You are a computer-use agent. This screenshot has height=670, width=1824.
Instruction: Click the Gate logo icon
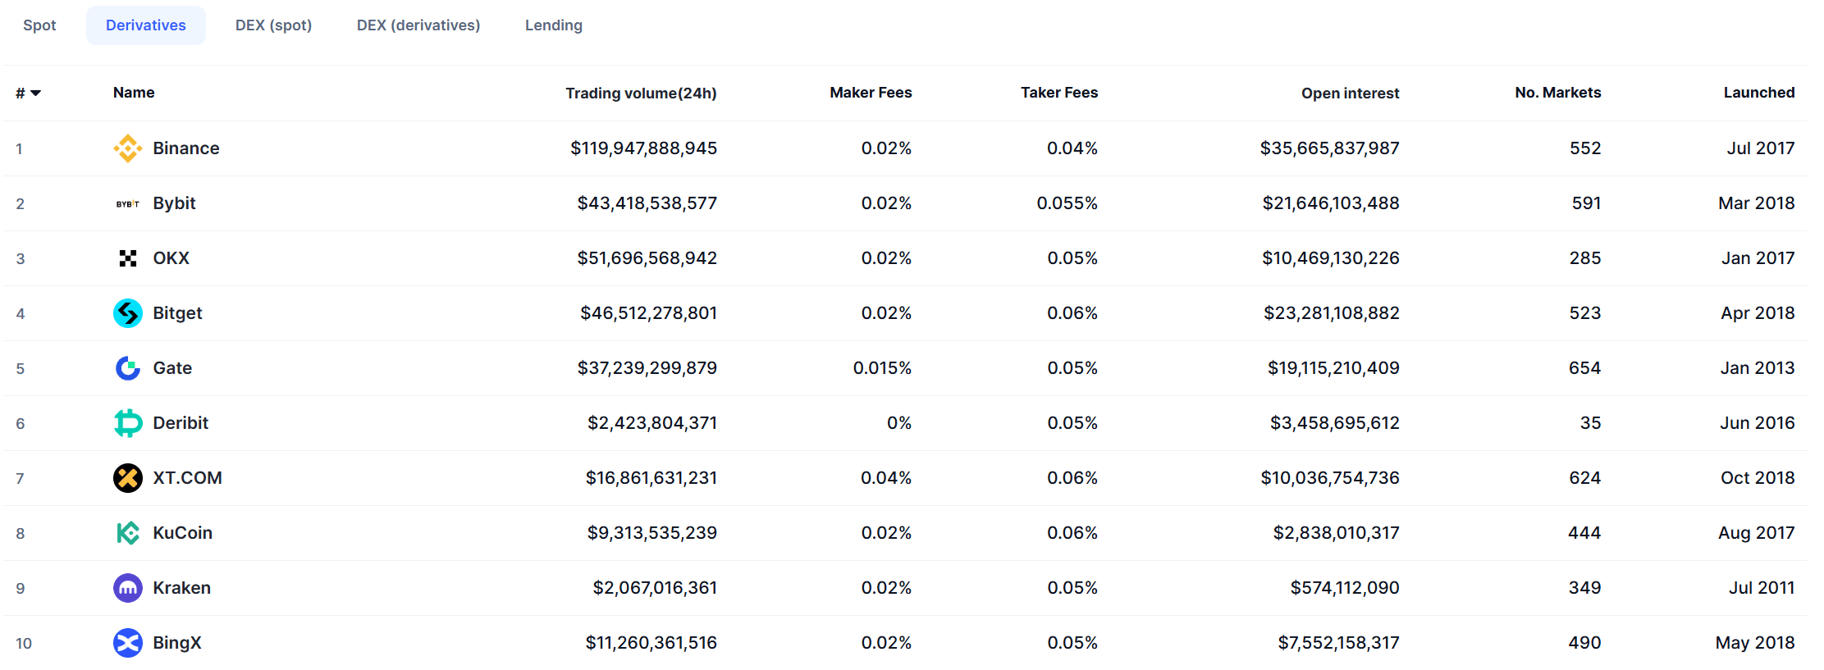coord(127,368)
